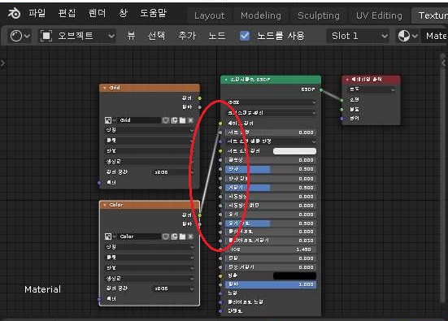Image resolution: width=448 pixels, height=321 pixels.
Task: Toggle fake user shield icon in Grid node
Action: (165, 120)
